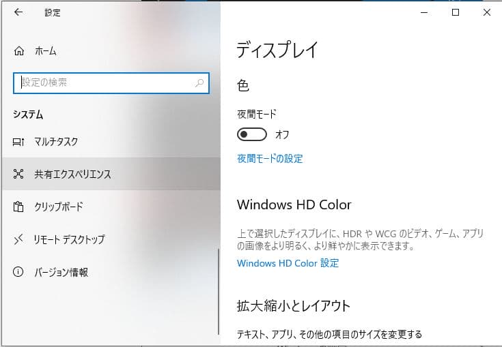Close the Settings window
Viewport: 502px width, 347px height.
point(486,12)
